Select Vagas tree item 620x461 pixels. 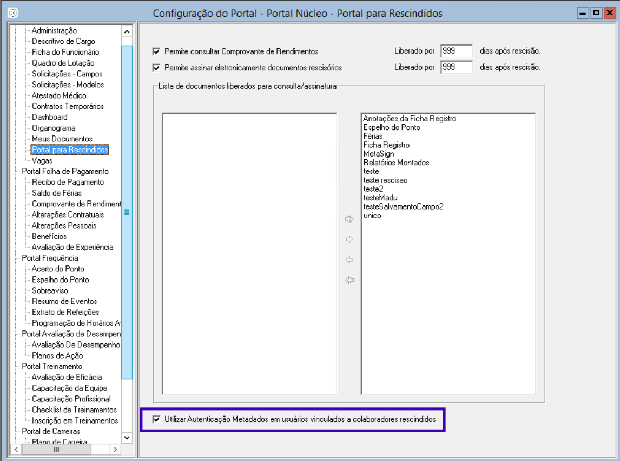tap(42, 160)
